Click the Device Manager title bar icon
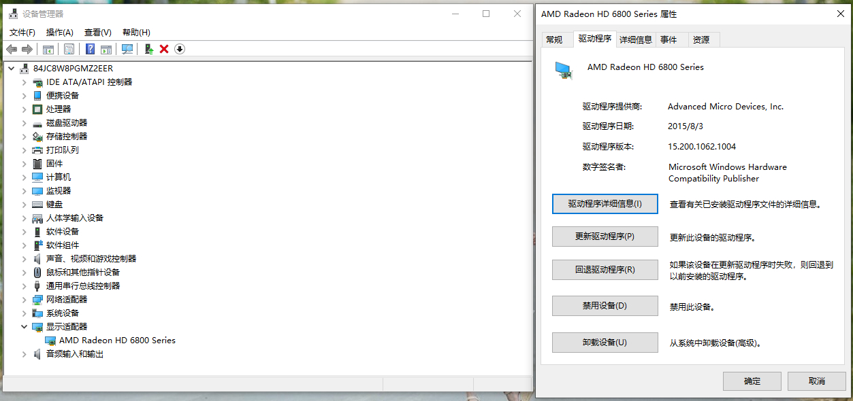Screen dimensions: 853x401 tap(14, 14)
